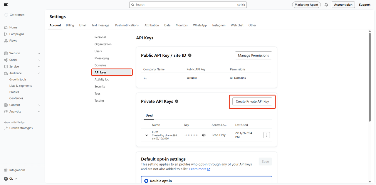Image resolution: width=376 pixels, height=185 pixels.
Task: Open the three-dot menu for EDM key
Action: click(266, 135)
